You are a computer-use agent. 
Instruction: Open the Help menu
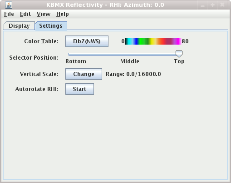tap(63, 14)
